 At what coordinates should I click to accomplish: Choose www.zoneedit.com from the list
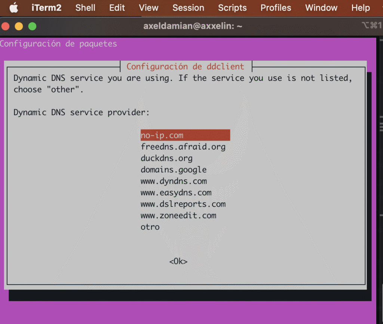178,216
